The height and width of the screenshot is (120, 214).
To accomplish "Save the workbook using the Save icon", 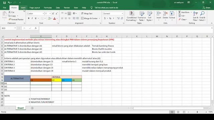I will [4, 3].
